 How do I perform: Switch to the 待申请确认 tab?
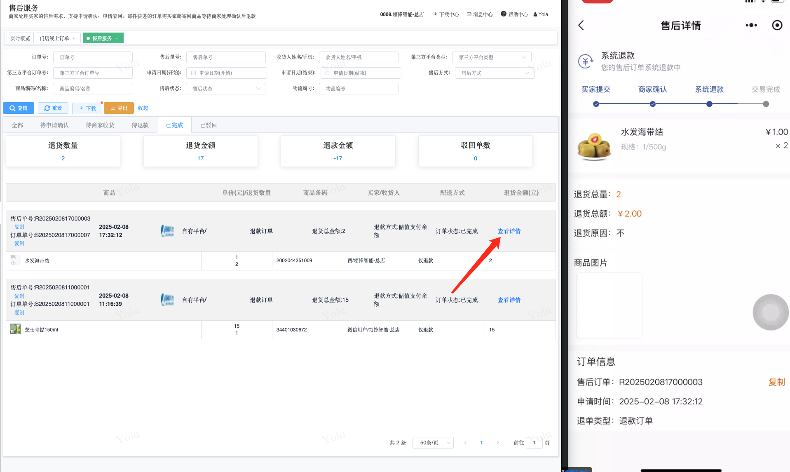(54, 125)
